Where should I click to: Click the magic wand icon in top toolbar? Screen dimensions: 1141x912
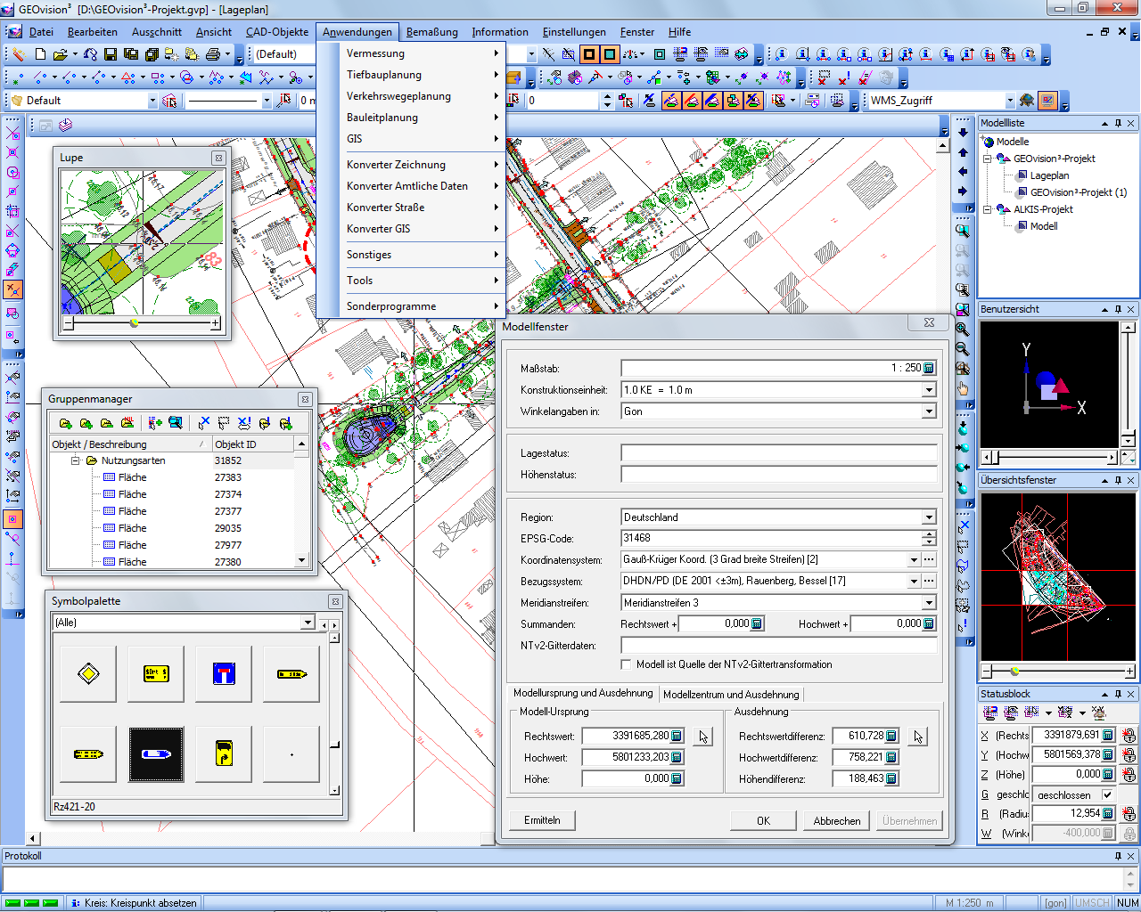[x=18, y=54]
